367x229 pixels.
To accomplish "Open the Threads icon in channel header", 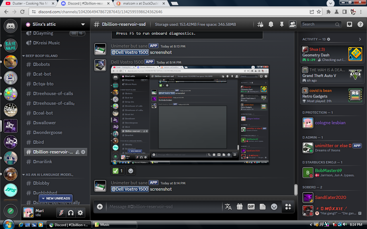I will click(x=260, y=24).
